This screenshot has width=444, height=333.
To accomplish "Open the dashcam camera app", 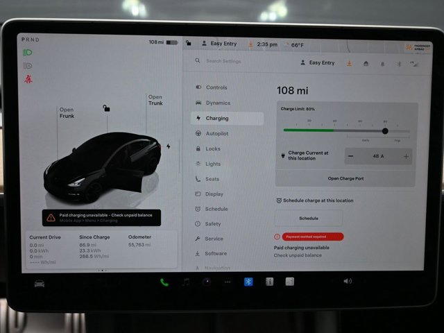I will (x=207, y=282).
